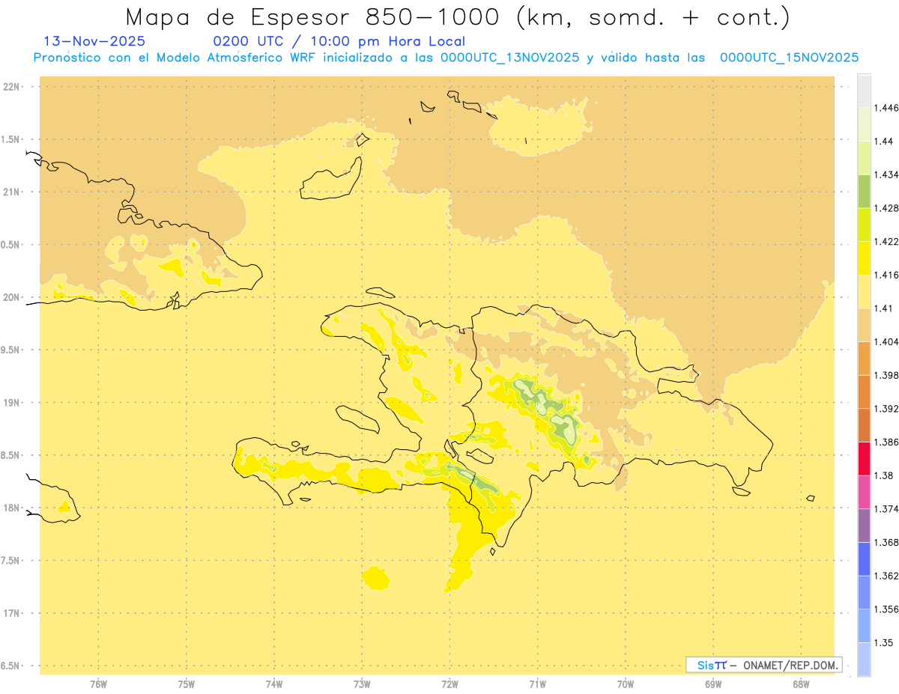
Task: Click the colorbar value '1.446'
Action: [886, 108]
